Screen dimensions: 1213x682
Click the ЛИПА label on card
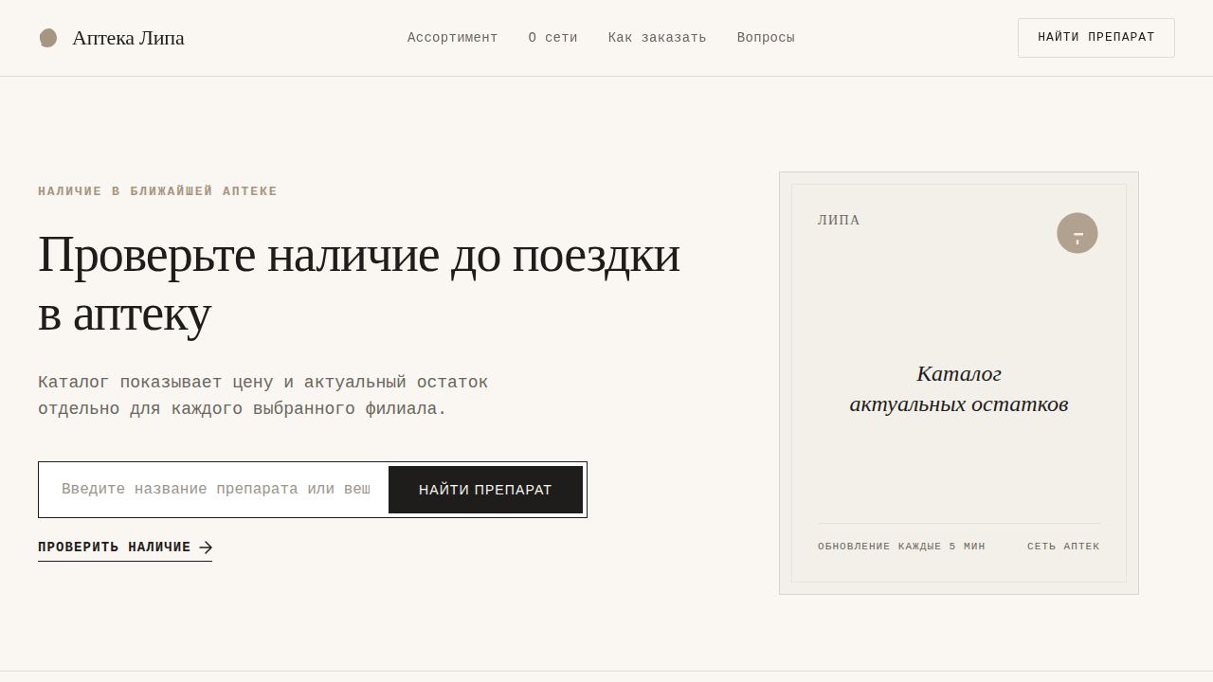coord(839,221)
